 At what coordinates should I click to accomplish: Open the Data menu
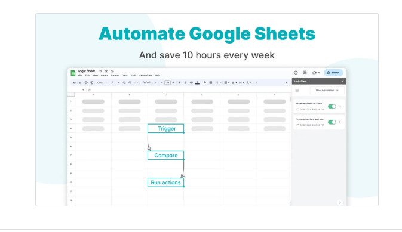pyautogui.click(x=125, y=76)
